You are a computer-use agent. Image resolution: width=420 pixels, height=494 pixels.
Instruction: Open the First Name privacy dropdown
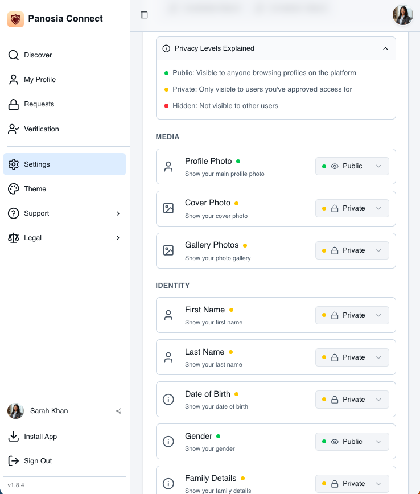tap(352, 315)
